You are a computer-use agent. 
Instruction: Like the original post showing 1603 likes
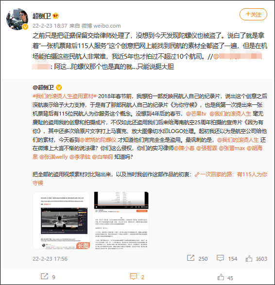point(249,258)
